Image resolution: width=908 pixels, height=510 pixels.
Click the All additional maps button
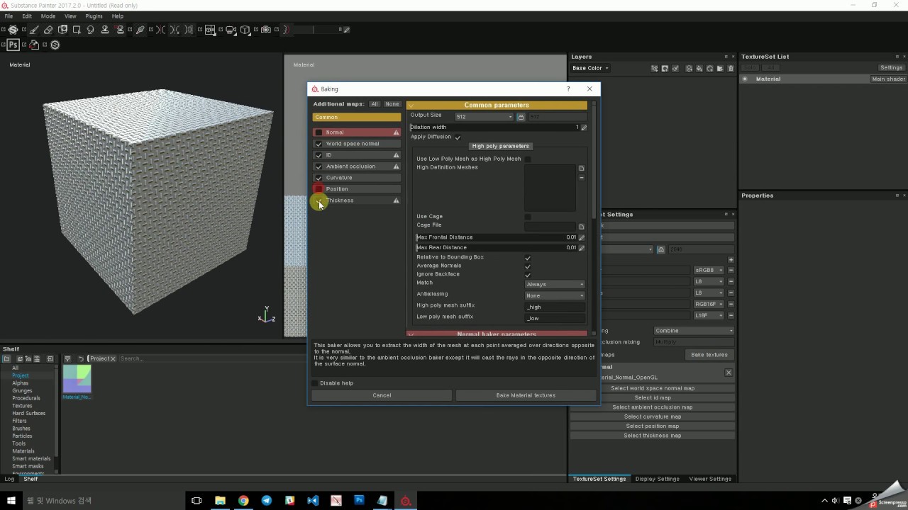tap(375, 104)
